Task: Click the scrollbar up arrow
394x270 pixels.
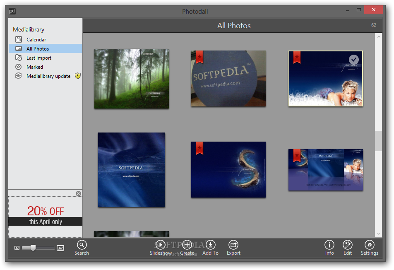Action: pyautogui.click(x=379, y=37)
